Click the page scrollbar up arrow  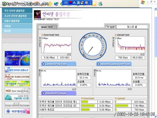pos(156,9)
